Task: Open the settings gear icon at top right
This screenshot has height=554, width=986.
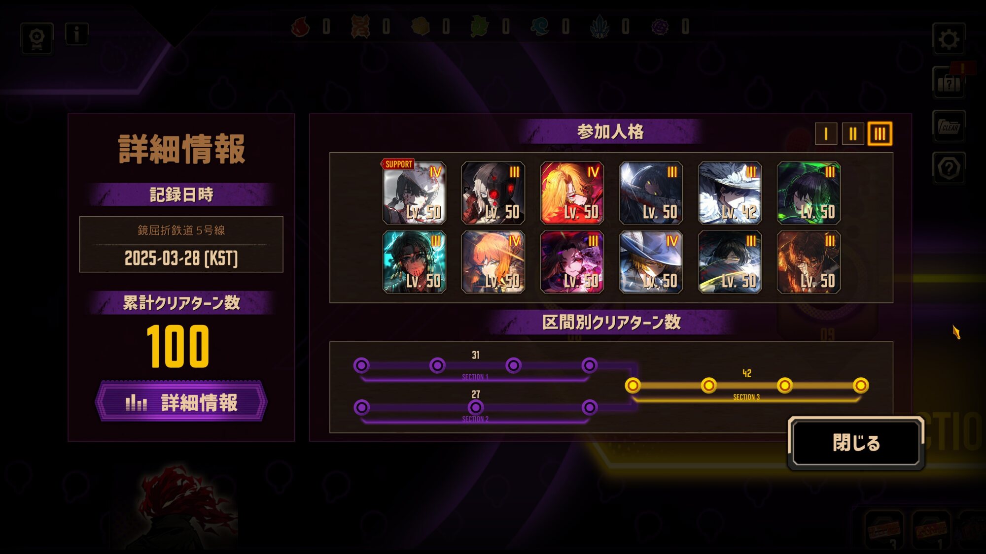Action: 949,39
